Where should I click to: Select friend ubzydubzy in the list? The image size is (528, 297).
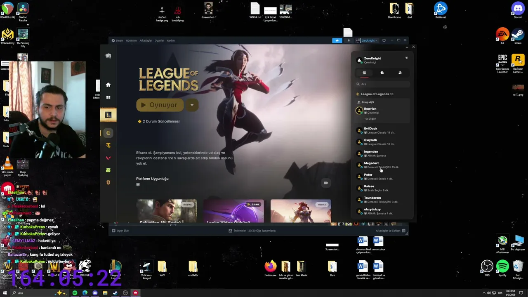[382, 211]
